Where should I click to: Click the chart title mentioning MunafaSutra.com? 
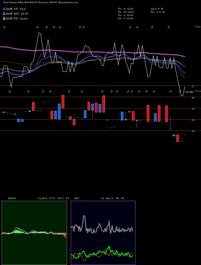pos(41,2)
